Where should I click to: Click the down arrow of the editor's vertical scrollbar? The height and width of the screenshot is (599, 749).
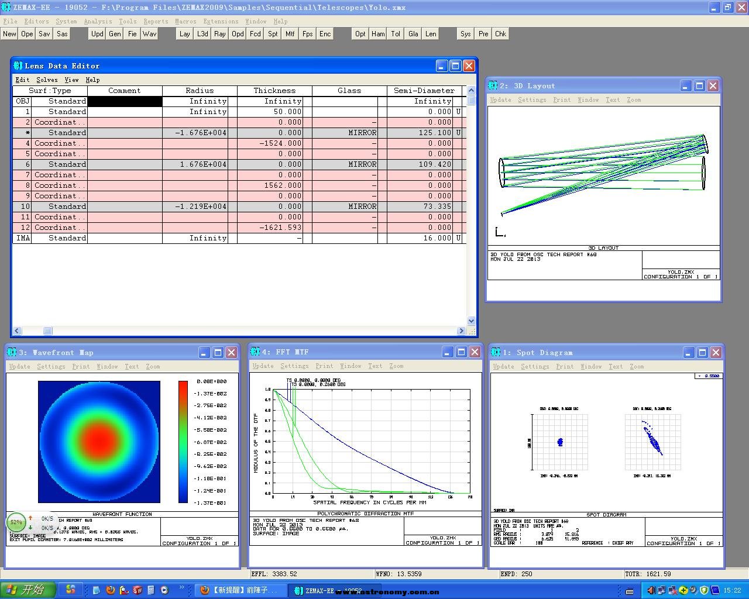click(x=471, y=321)
